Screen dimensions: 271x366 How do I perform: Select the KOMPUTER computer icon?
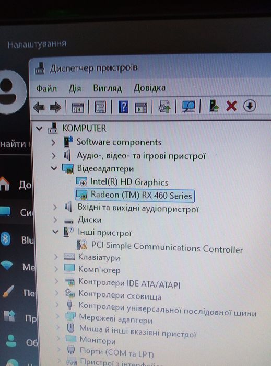53,128
